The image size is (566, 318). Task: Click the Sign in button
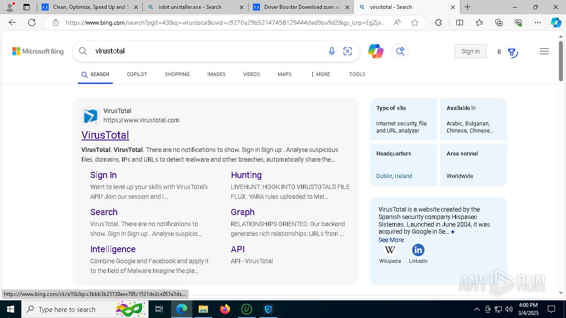tap(470, 51)
